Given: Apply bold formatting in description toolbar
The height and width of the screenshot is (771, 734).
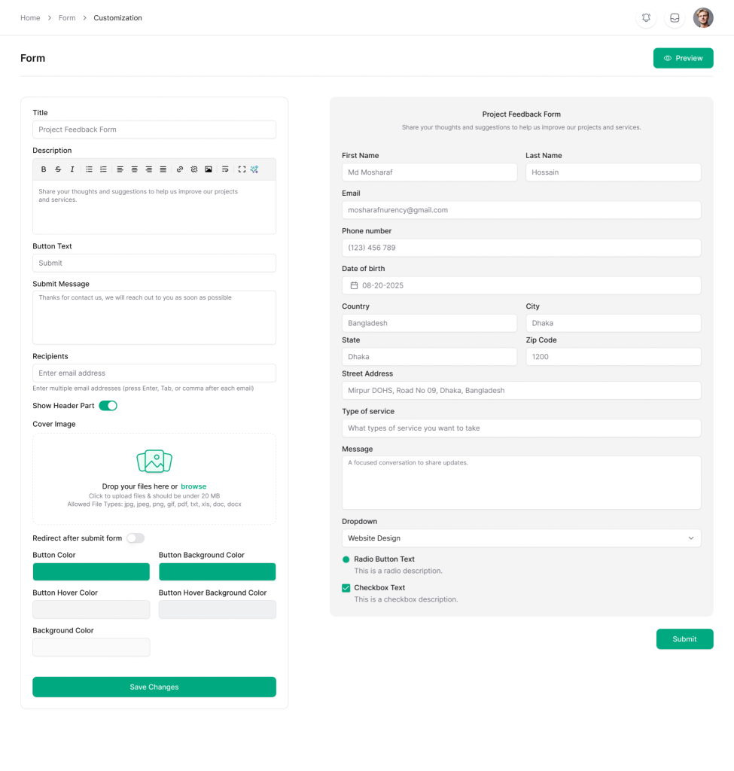Looking at the screenshot, I should pos(44,169).
